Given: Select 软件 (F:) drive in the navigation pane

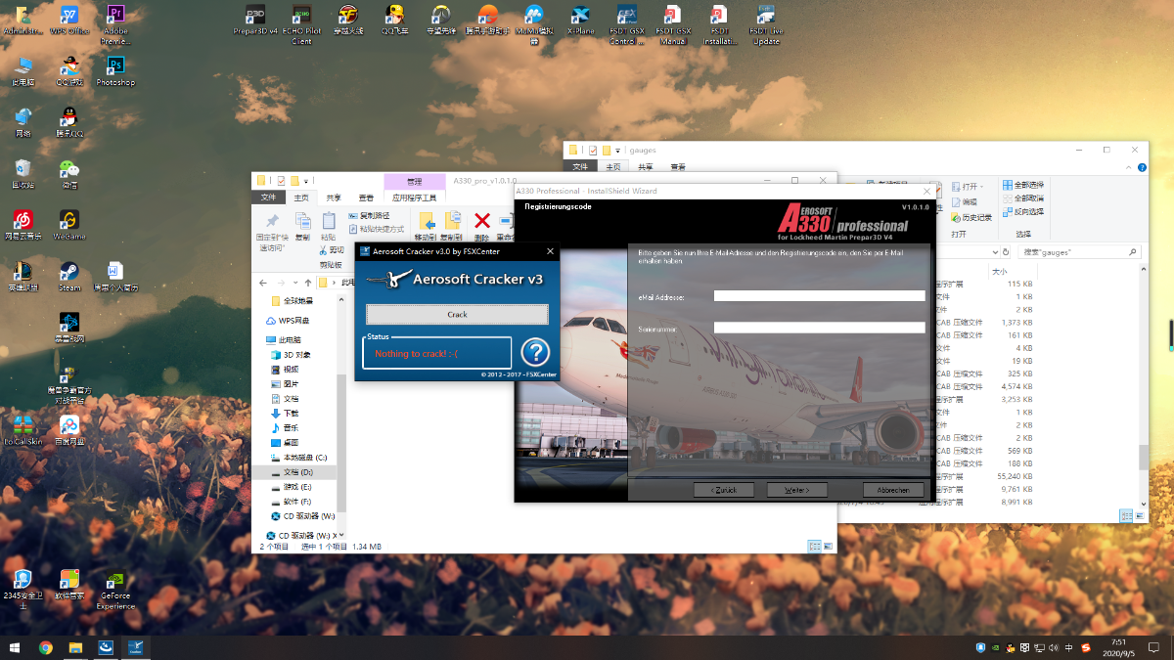Looking at the screenshot, I should [x=291, y=501].
